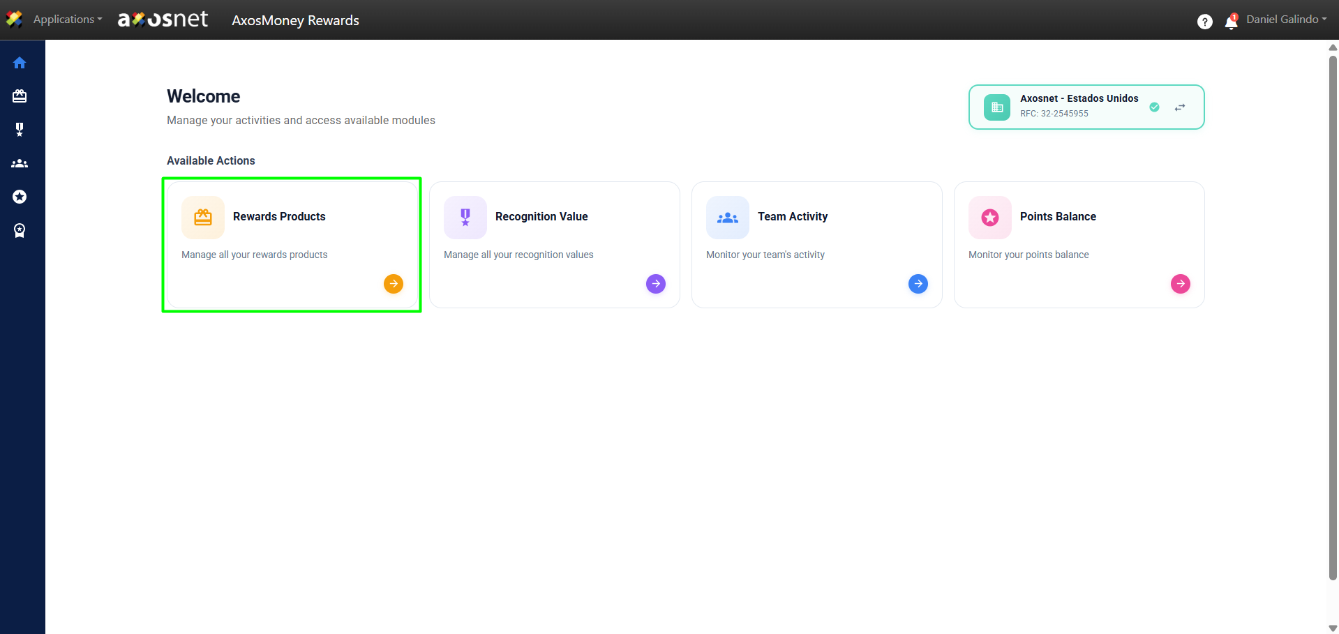
Task: Click the orange arrow on Rewards Products
Action: tap(394, 284)
